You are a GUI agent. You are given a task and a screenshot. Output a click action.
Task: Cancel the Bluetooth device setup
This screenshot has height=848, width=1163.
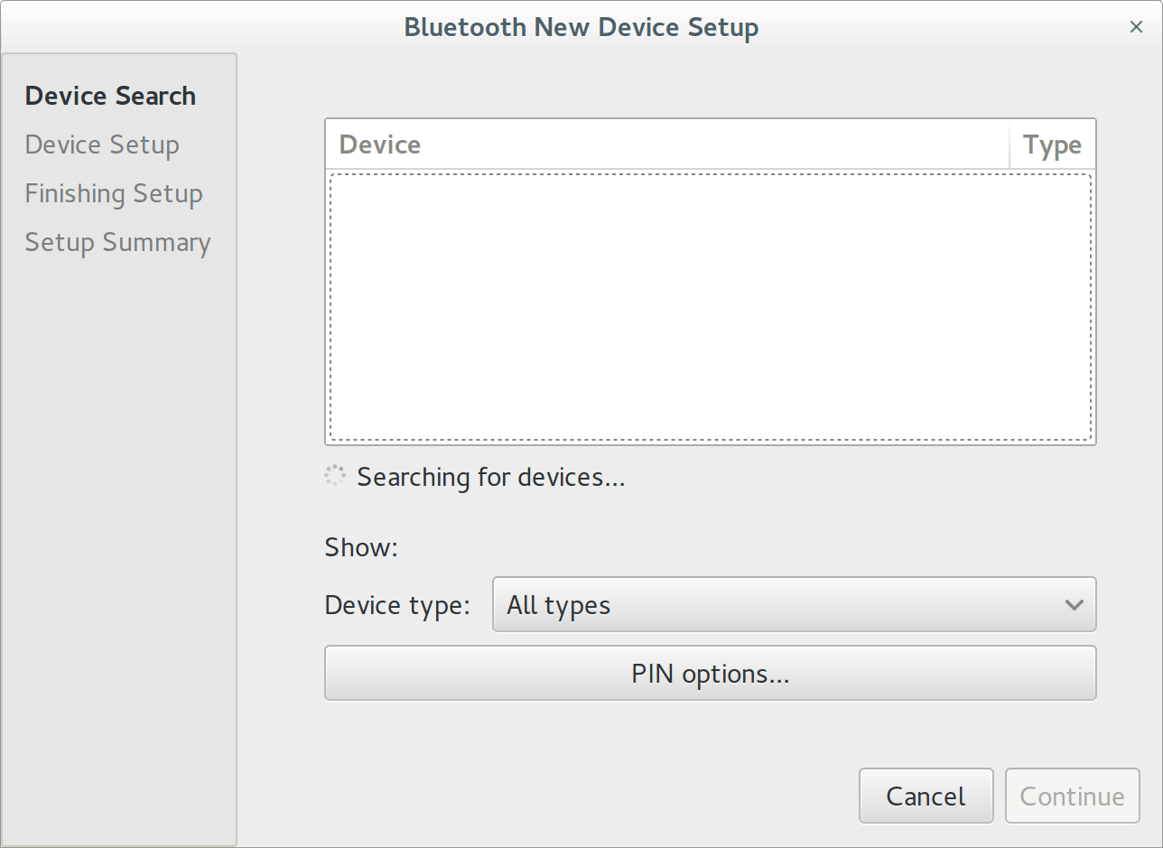tap(926, 796)
